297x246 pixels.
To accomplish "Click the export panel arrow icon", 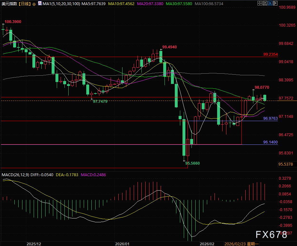I will click(x=275, y=3).
